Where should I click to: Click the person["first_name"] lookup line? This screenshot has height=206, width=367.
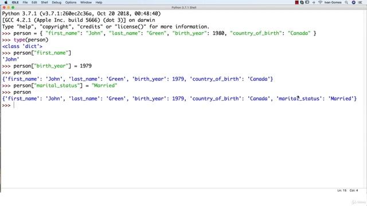click(37, 53)
